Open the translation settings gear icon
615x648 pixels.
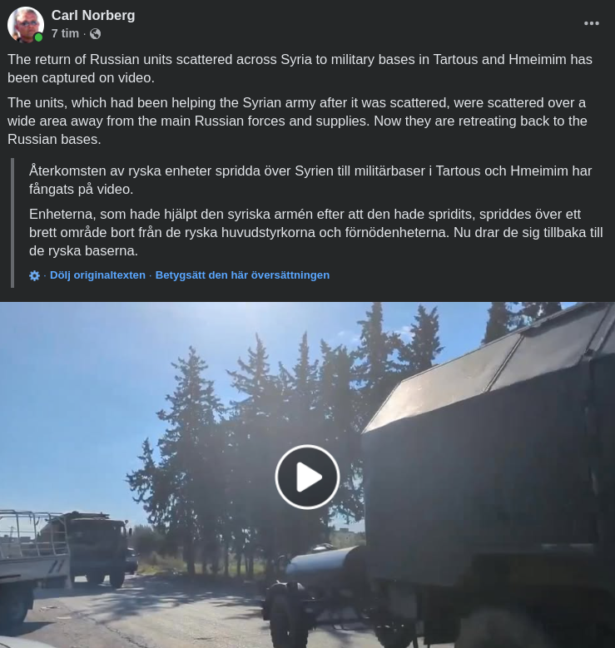(x=35, y=275)
